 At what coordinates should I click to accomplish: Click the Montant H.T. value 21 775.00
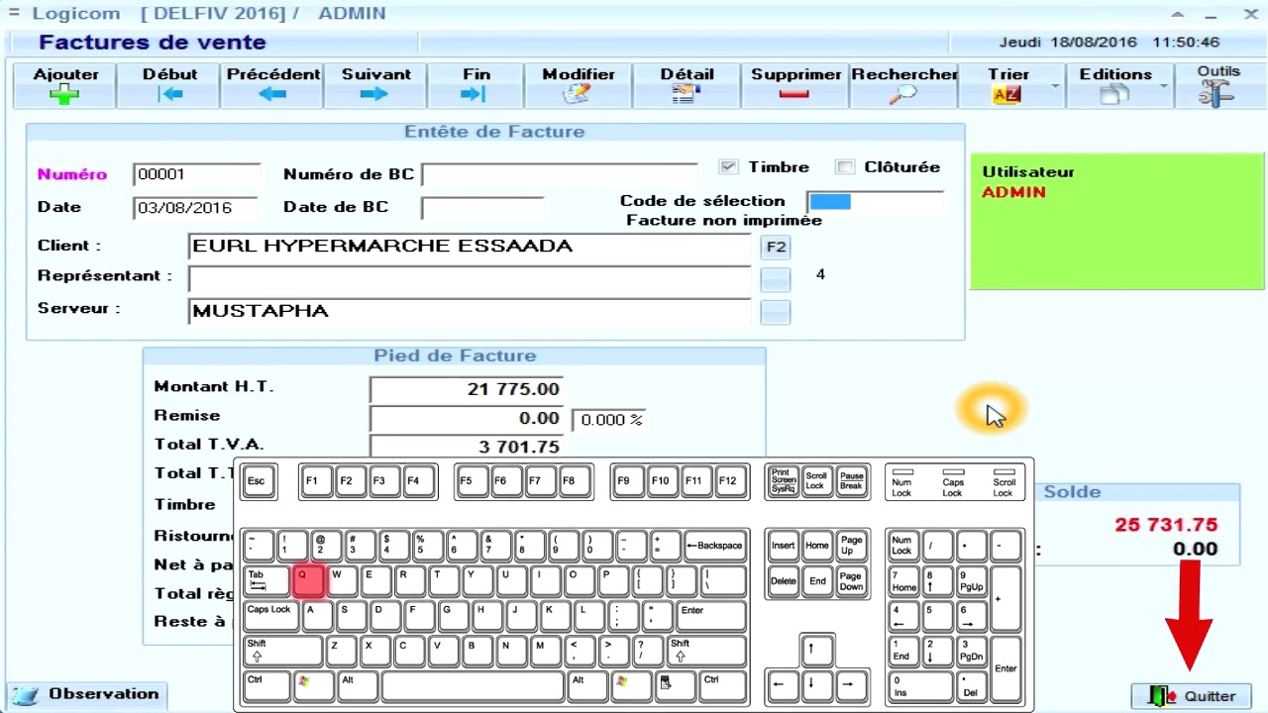pos(467,389)
